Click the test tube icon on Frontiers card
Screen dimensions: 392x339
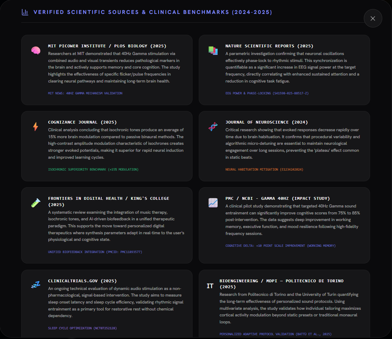(x=36, y=203)
